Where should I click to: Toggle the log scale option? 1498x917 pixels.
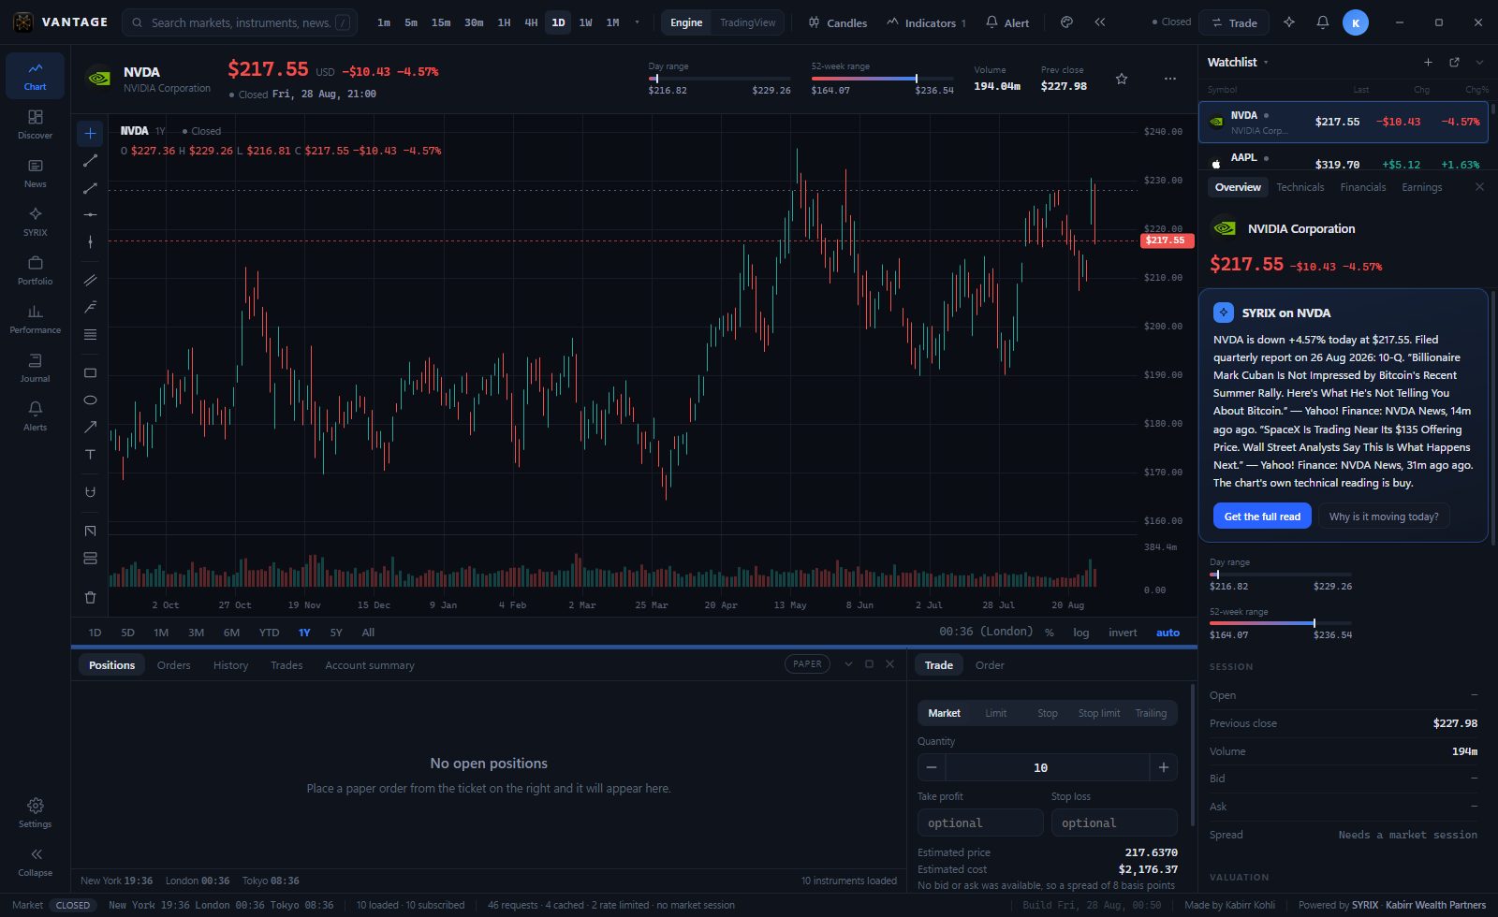click(1080, 633)
